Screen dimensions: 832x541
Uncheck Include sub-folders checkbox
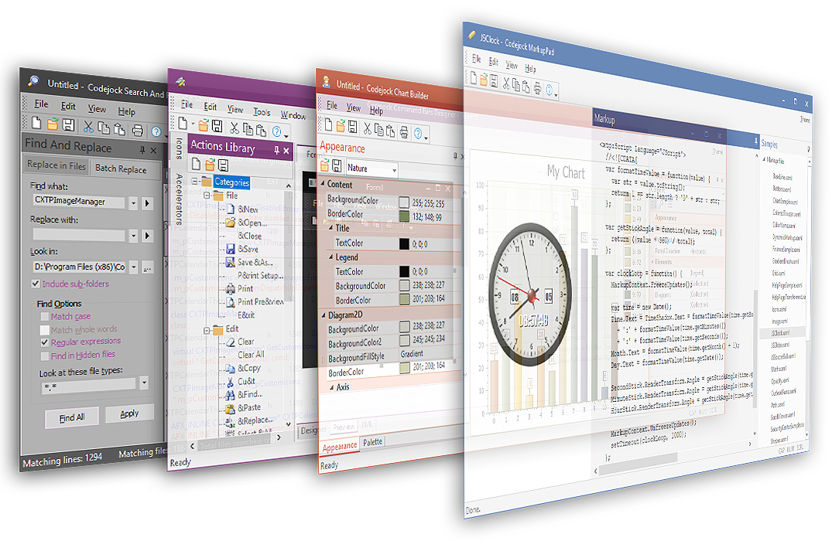point(36,284)
